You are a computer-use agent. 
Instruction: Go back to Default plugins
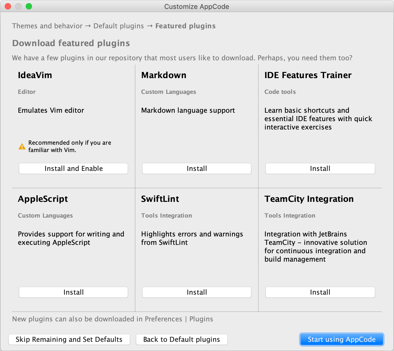click(182, 339)
